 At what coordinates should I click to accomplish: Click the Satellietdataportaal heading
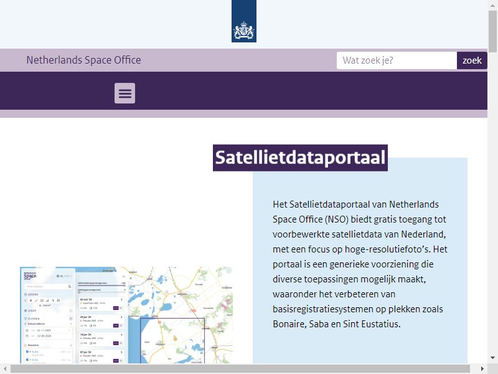point(300,158)
